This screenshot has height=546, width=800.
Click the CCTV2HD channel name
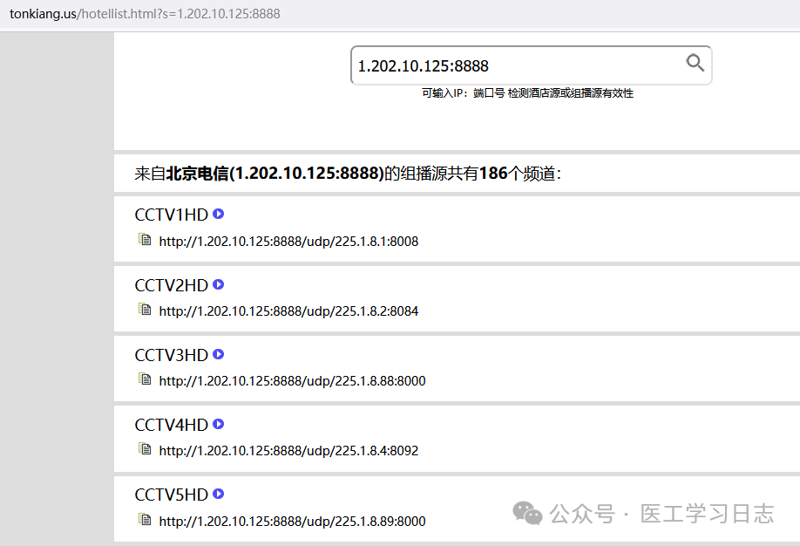[x=172, y=285]
